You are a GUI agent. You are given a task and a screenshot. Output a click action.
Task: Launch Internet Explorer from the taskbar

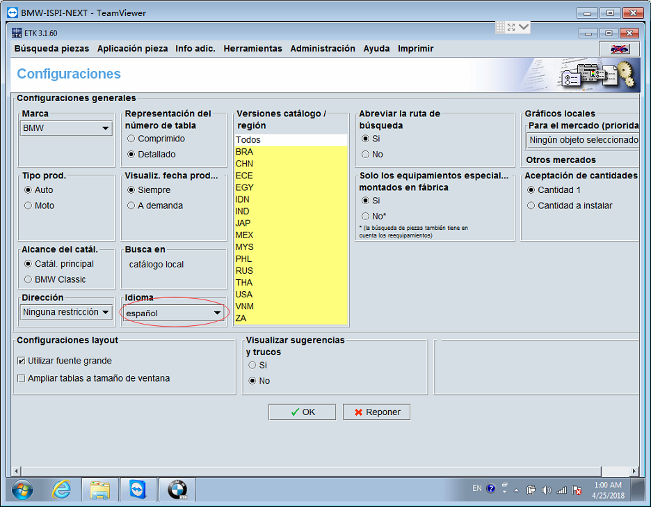pos(61,490)
